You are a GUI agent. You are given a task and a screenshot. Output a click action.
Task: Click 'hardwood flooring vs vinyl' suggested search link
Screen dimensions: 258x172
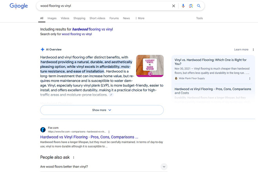pyautogui.click(x=92, y=29)
